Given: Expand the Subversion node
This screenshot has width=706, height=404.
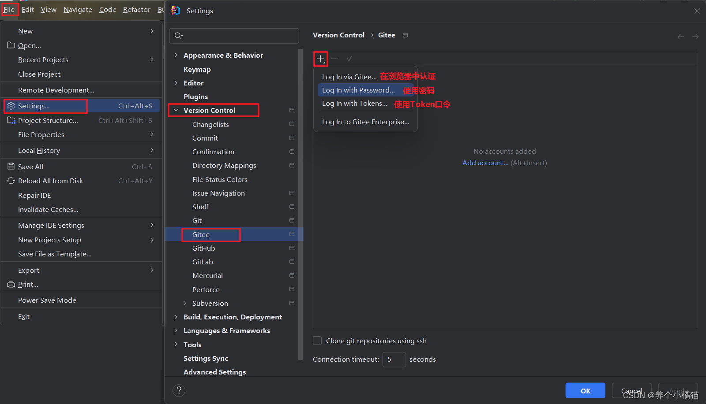Looking at the screenshot, I should pos(184,303).
